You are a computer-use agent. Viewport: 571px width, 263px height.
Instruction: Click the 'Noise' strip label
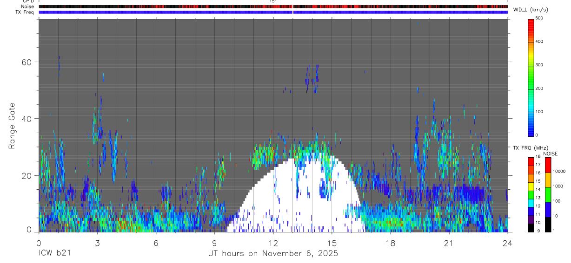[27, 6]
